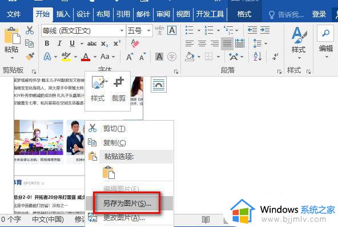Click the enclosed character 字 icon
This screenshot has width=338, height=227.
[172, 57]
